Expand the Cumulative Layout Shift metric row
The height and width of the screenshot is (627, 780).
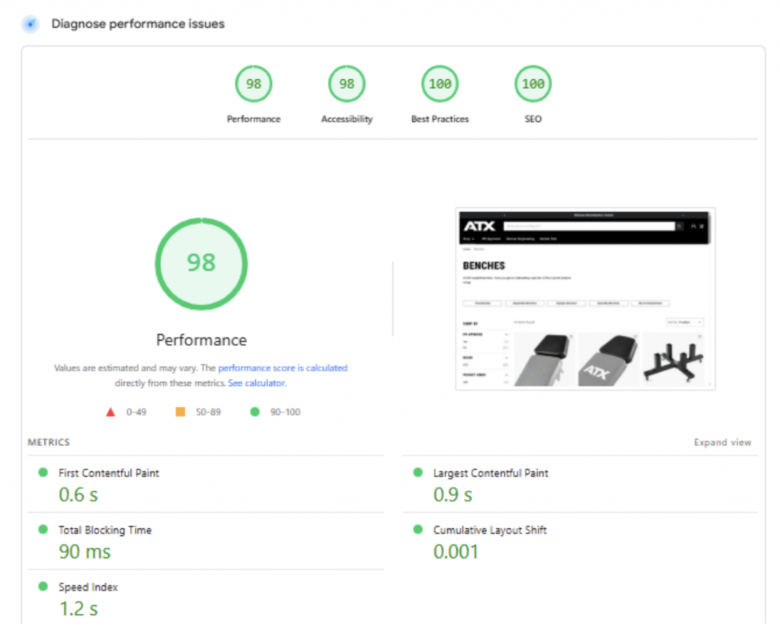pyautogui.click(x=580, y=541)
